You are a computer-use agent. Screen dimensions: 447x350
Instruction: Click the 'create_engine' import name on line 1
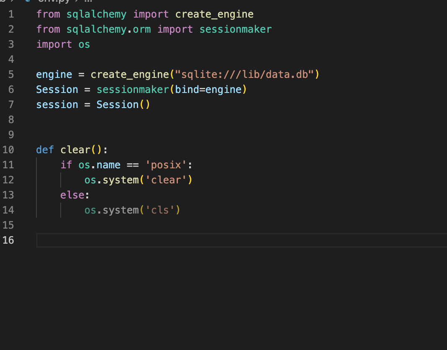click(x=214, y=14)
